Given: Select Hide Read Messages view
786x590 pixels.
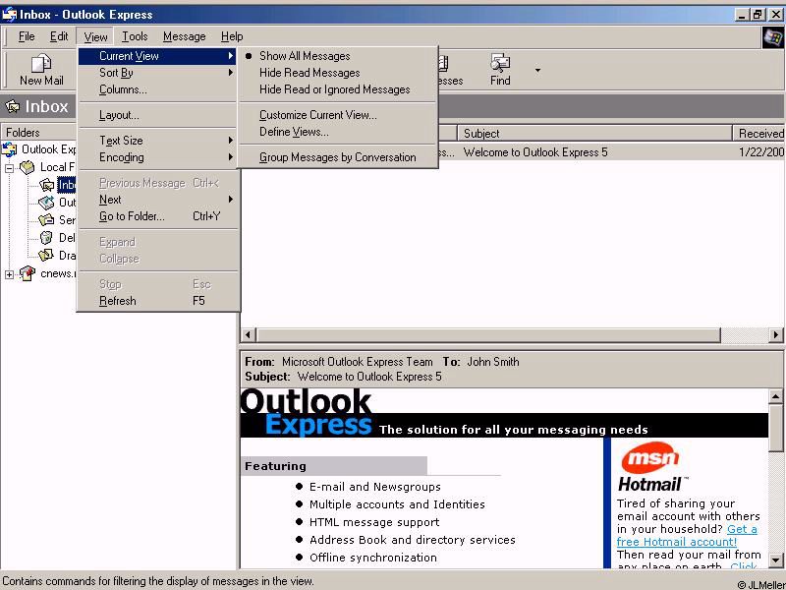Looking at the screenshot, I should click(x=338, y=73).
